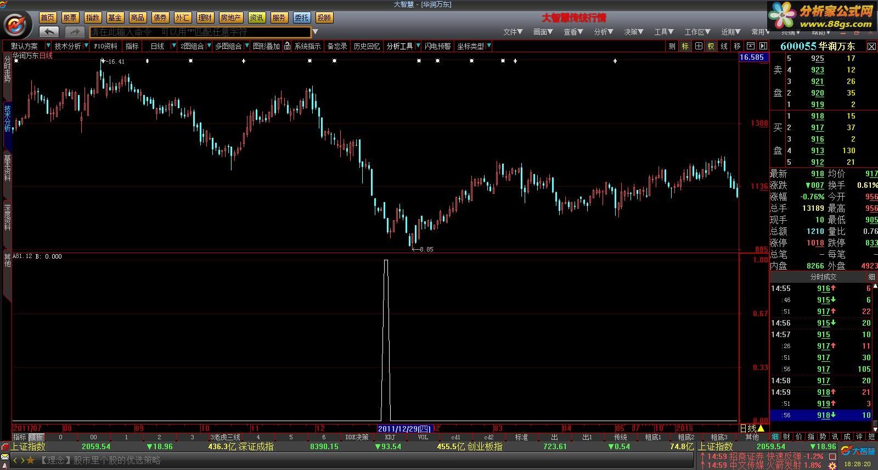Select the 3老虎三线 indicator tab
878x470 pixels.
tap(225, 437)
